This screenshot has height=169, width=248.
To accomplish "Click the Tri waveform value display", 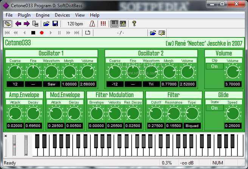I will click(x=151, y=84).
